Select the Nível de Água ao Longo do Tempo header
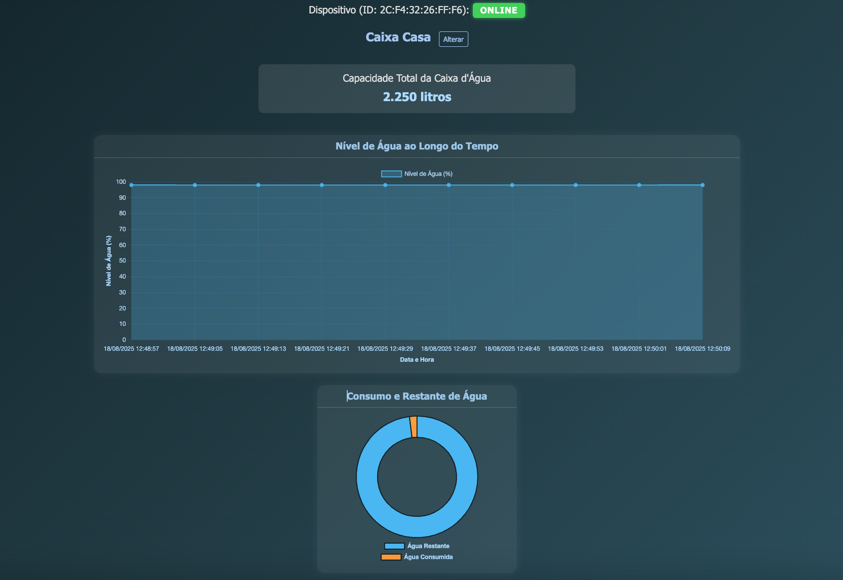 [417, 146]
